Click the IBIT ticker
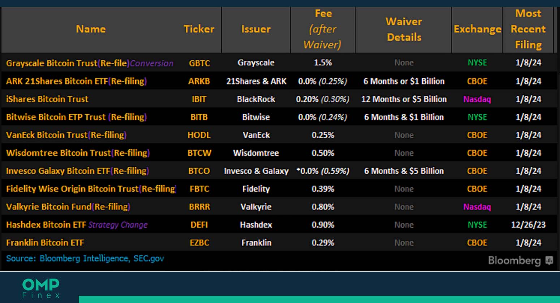Screen dimensions: 560x303 coord(199,99)
